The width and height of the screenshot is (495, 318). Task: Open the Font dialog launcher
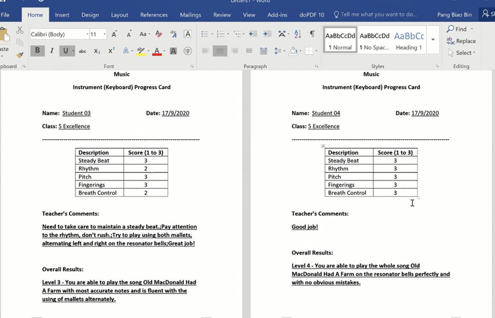192,66
